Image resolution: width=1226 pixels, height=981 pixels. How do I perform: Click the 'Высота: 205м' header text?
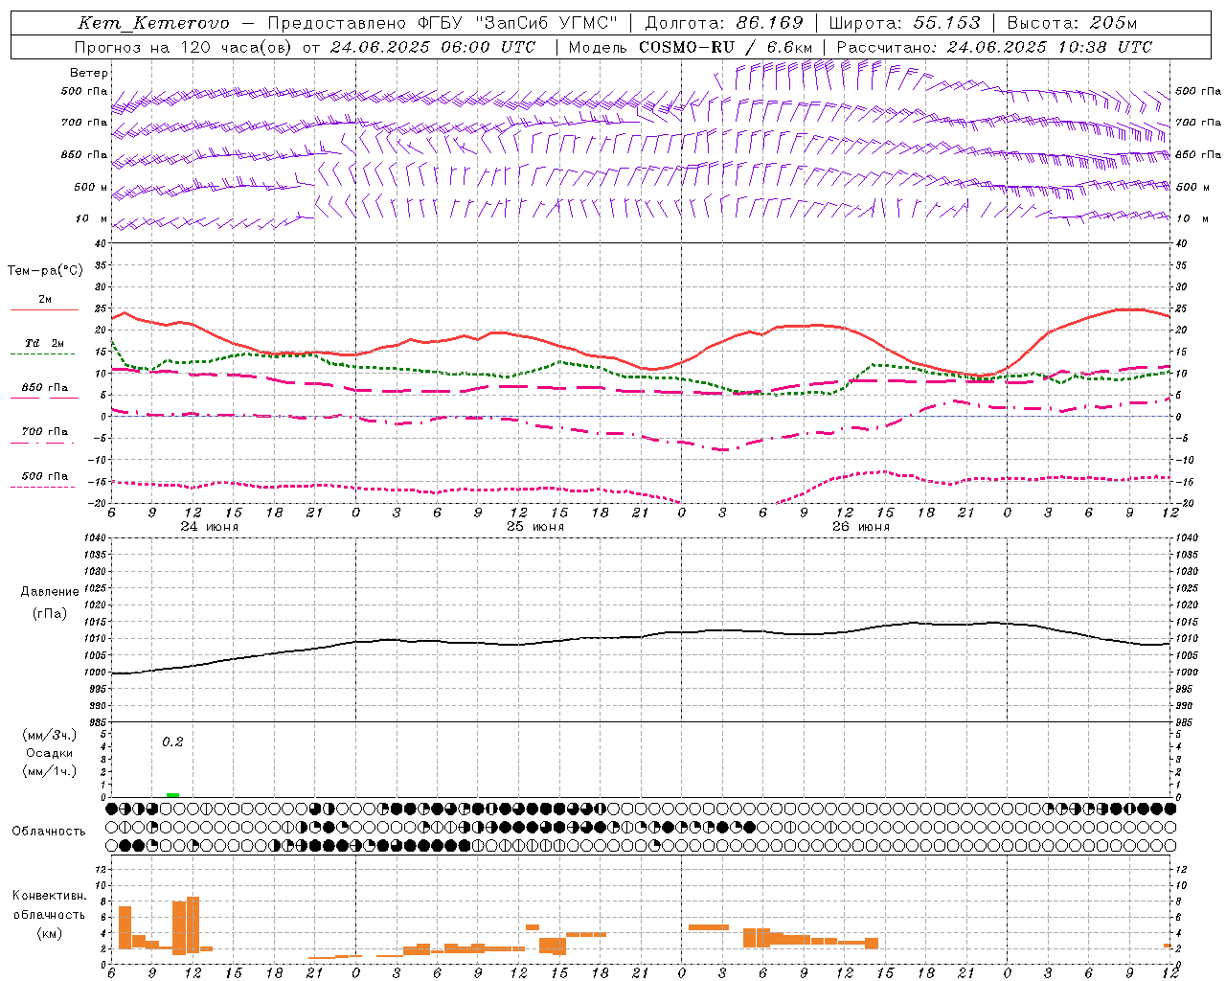[1072, 23]
